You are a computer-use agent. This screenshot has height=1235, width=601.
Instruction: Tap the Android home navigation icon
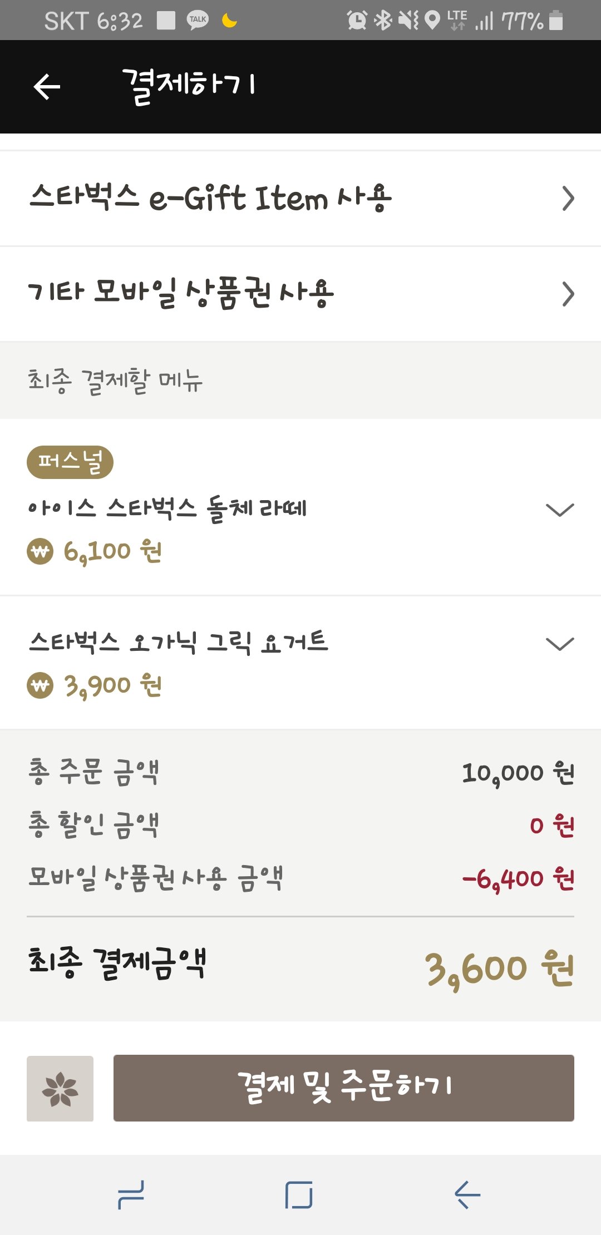299,1195
